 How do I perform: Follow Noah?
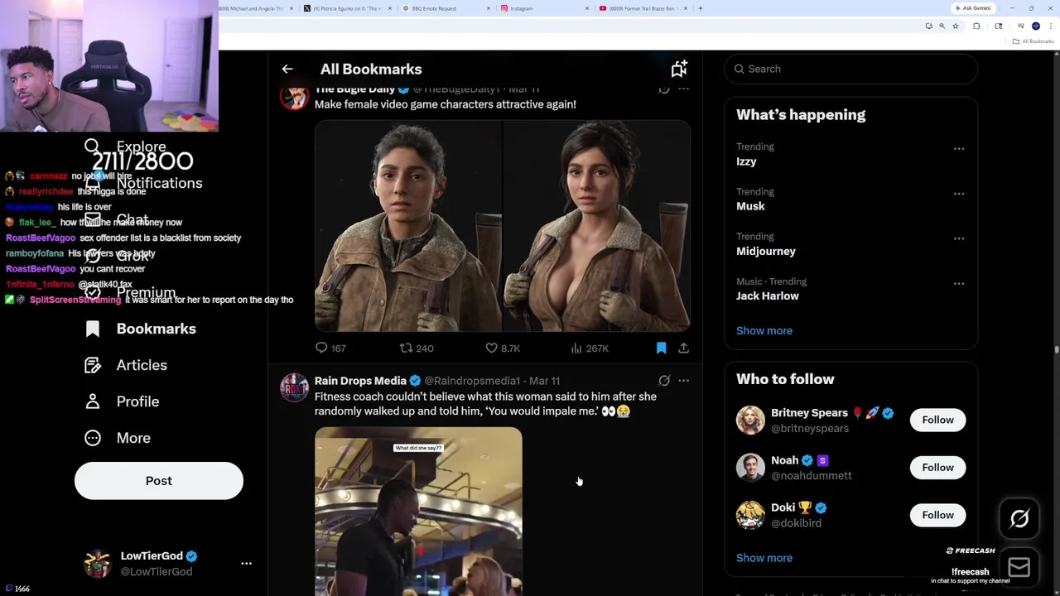click(938, 468)
